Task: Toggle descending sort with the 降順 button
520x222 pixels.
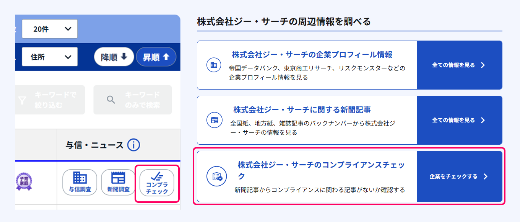Action: [114, 56]
